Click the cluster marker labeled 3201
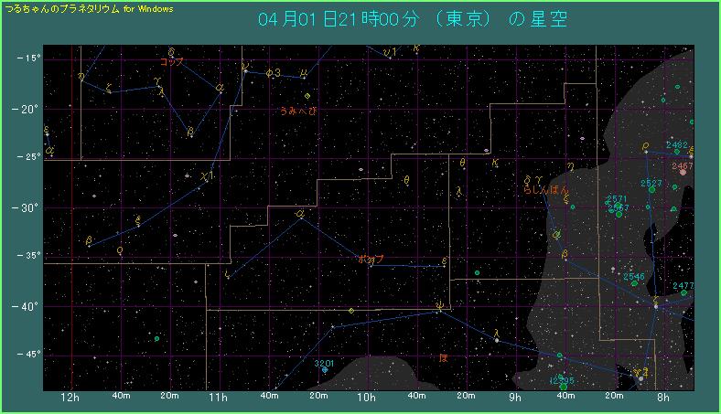The height and width of the screenshot is (414, 721). click(x=325, y=370)
